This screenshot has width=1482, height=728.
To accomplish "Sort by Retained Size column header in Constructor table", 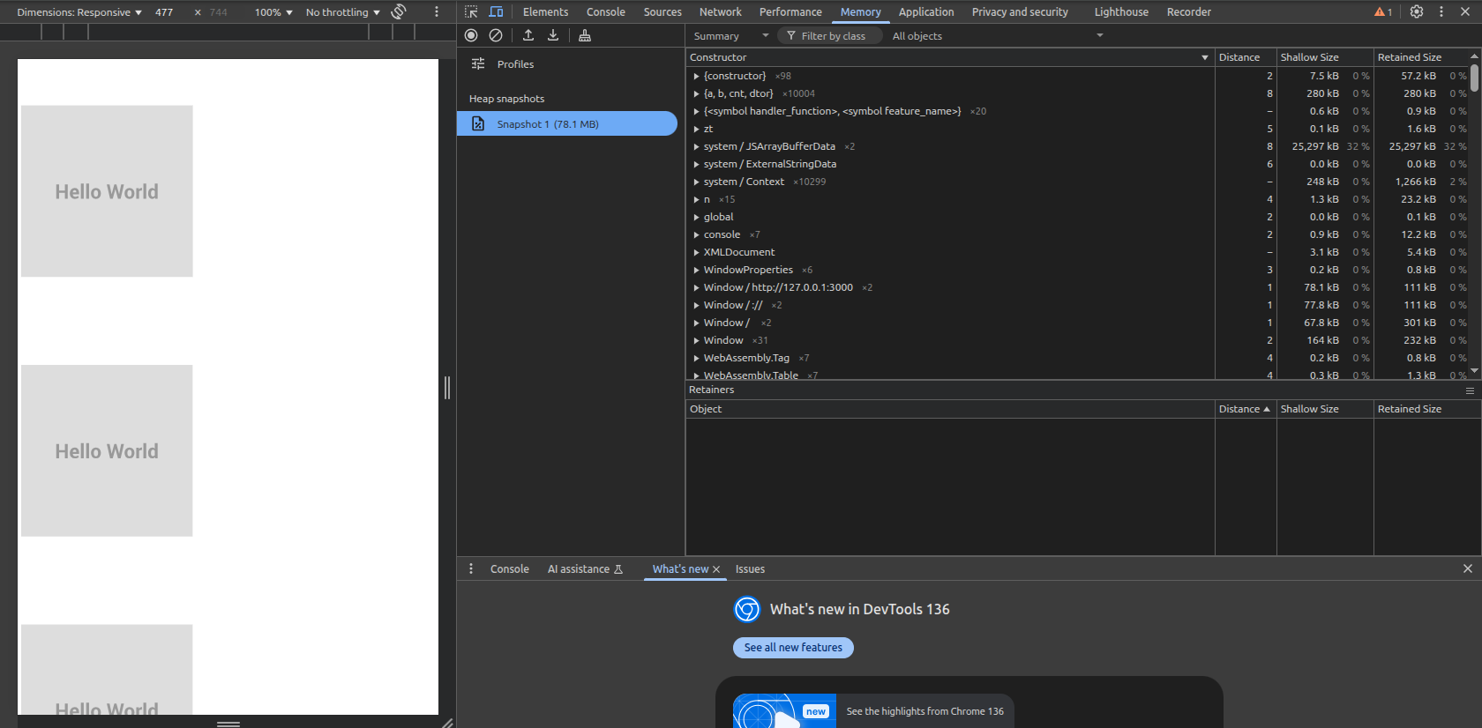I will pos(1421,57).
